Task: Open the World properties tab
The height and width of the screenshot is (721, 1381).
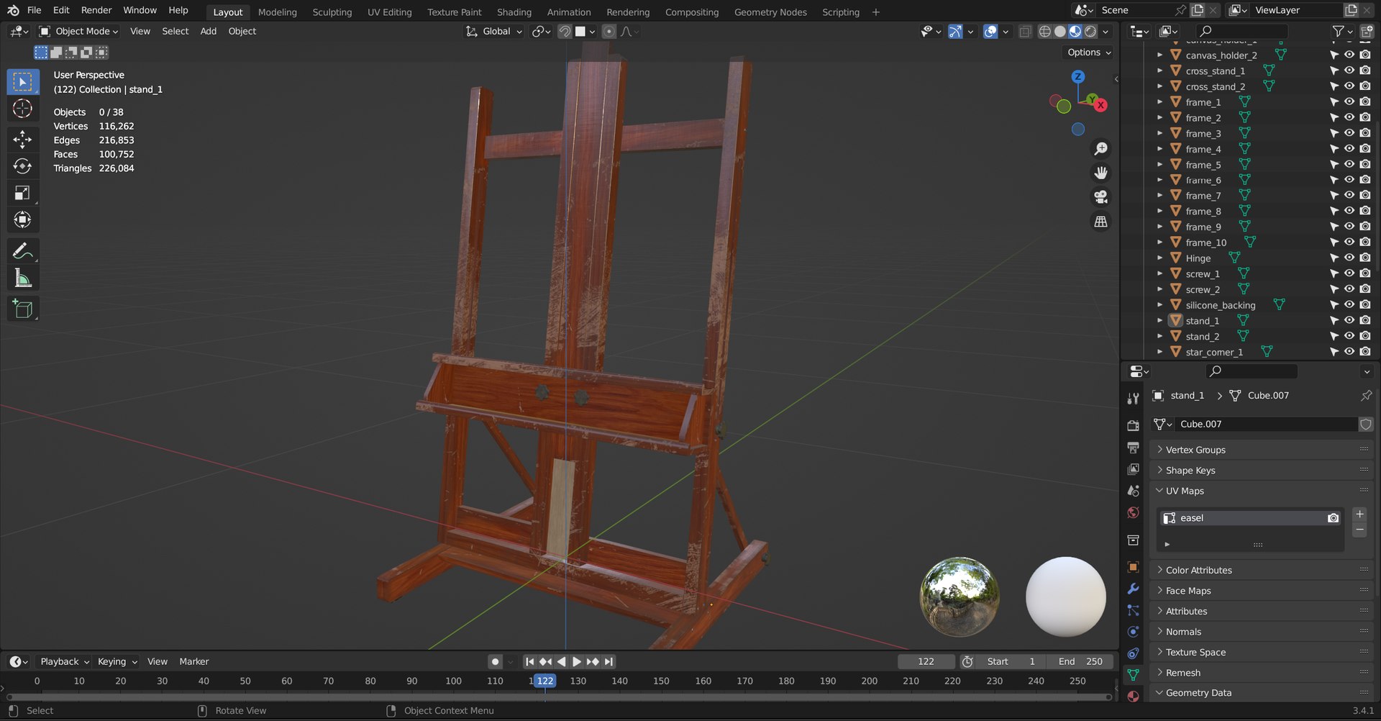Action: (x=1133, y=512)
